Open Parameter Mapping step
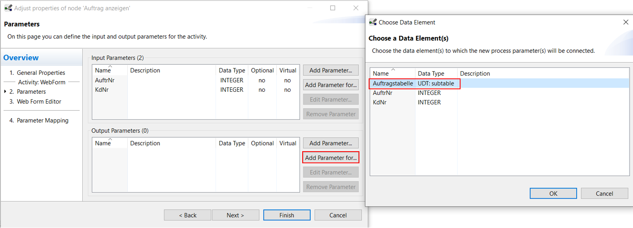This screenshot has height=228, width=633. (x=42, y=121)
